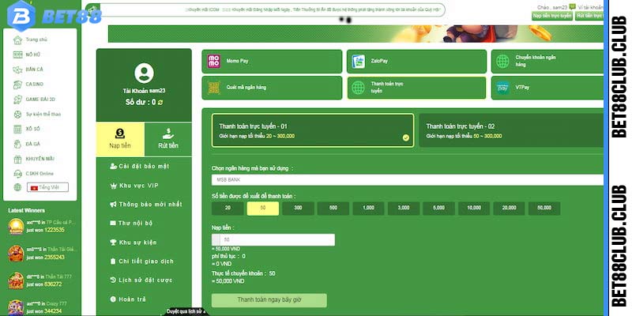This screenshot has height=316, width=632.
Task: Click the ZaloPay logo icon
Action: click(359, 62)
